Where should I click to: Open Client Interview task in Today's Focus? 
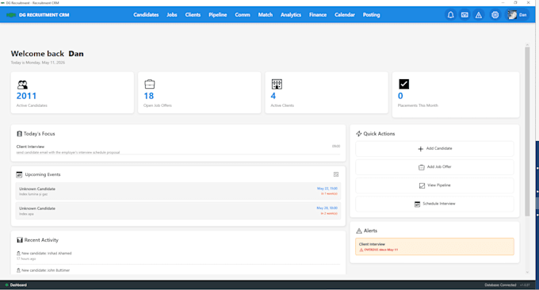178,149
